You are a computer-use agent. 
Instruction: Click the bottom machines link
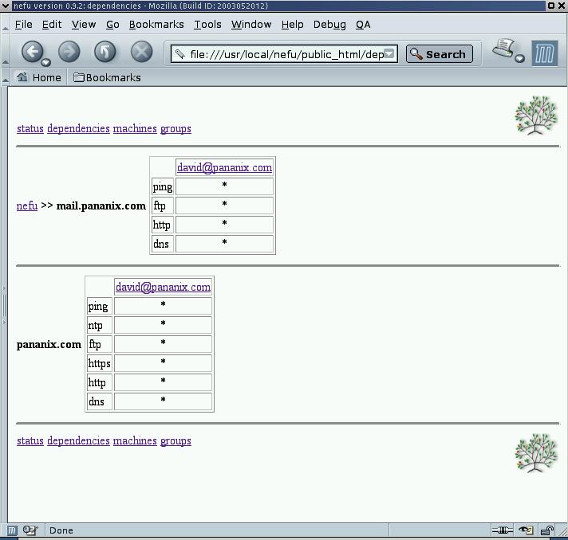135,440
